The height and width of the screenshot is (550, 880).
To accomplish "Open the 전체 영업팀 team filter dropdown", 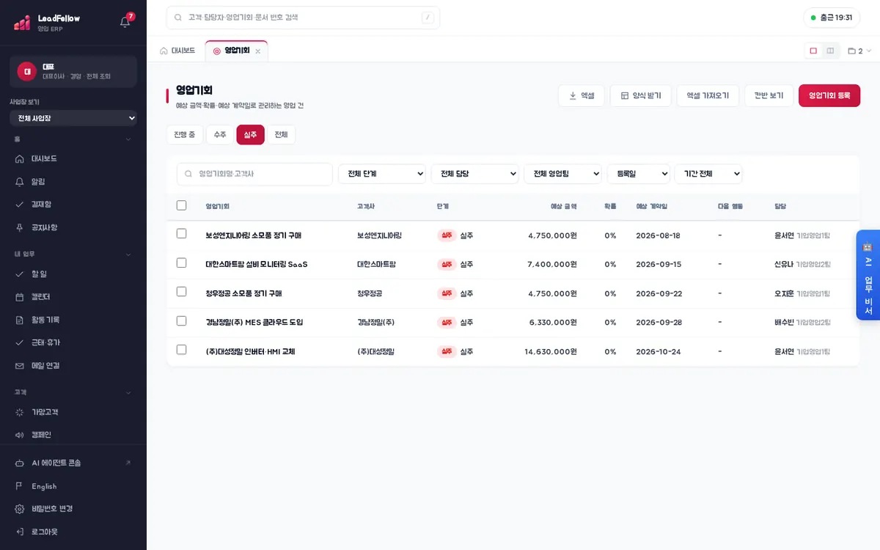I will [563, 174].
